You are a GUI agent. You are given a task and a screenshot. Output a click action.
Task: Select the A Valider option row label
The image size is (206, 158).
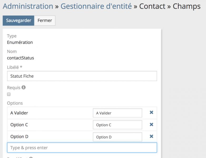19,113
